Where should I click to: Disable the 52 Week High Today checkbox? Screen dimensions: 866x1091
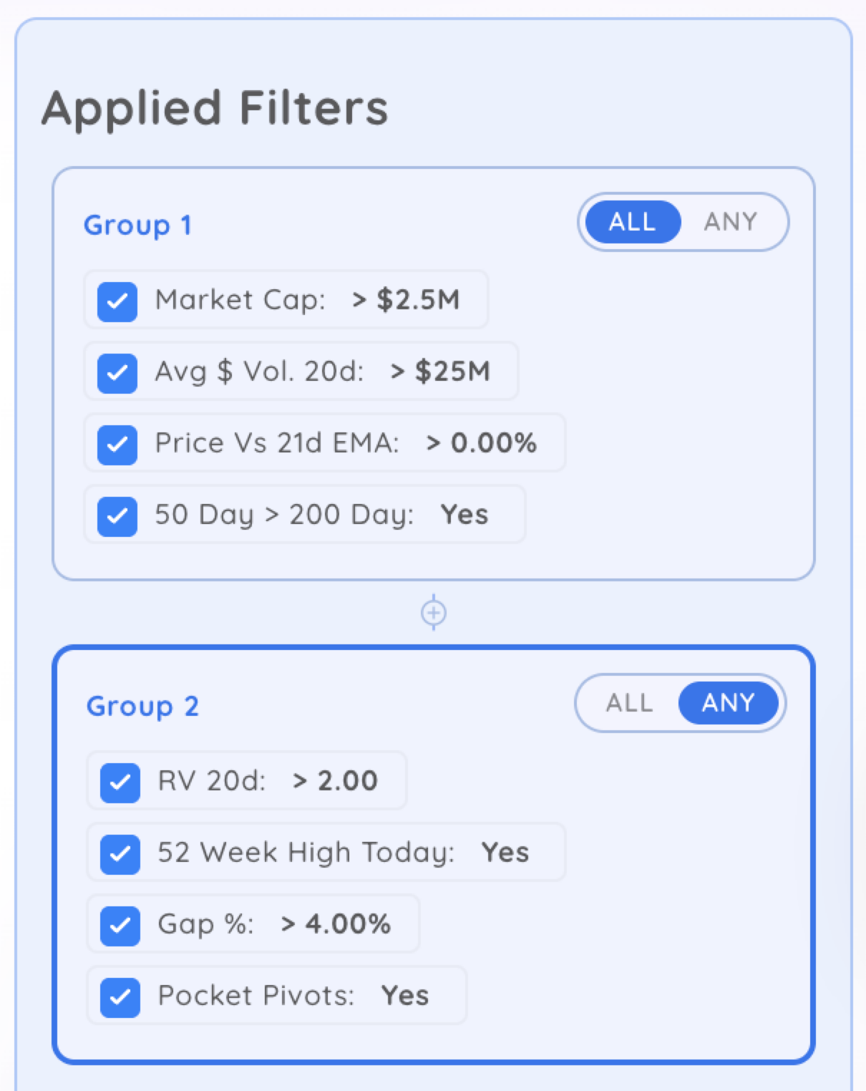tap(120, 853)
